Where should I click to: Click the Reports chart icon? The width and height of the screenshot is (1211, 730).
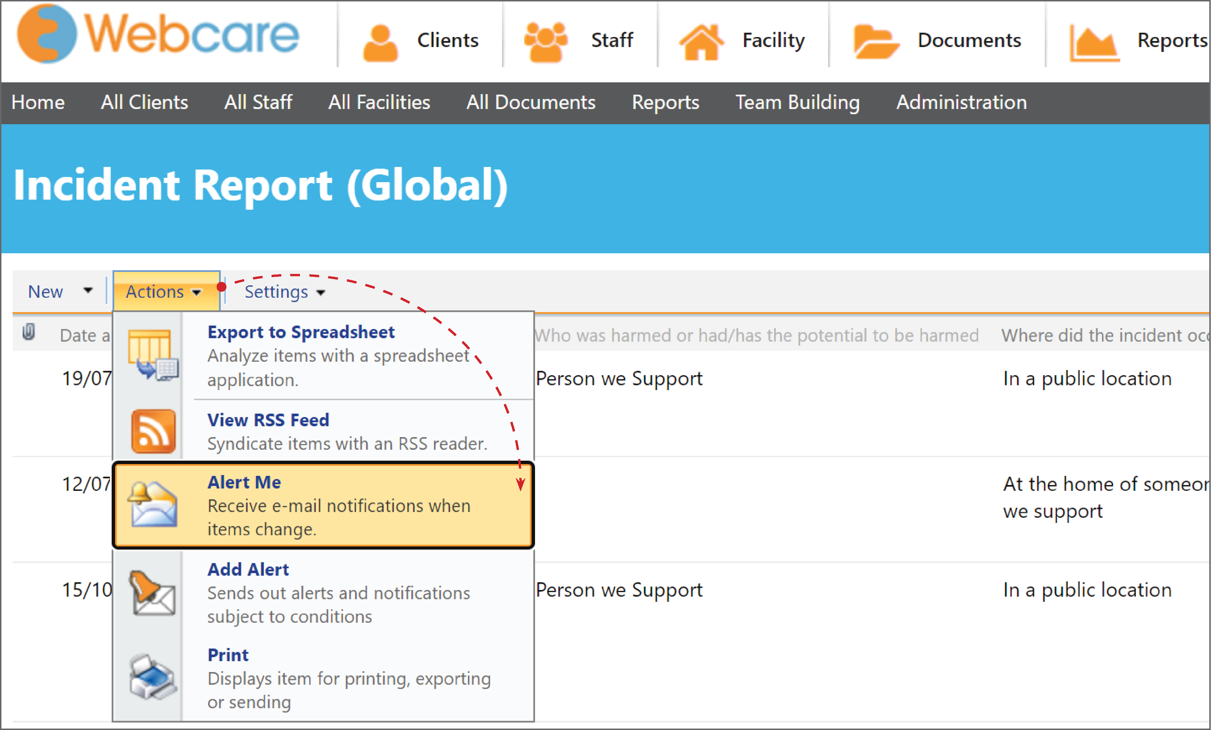[1094, 44]
